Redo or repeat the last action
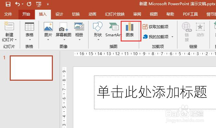 pos(29,4)
